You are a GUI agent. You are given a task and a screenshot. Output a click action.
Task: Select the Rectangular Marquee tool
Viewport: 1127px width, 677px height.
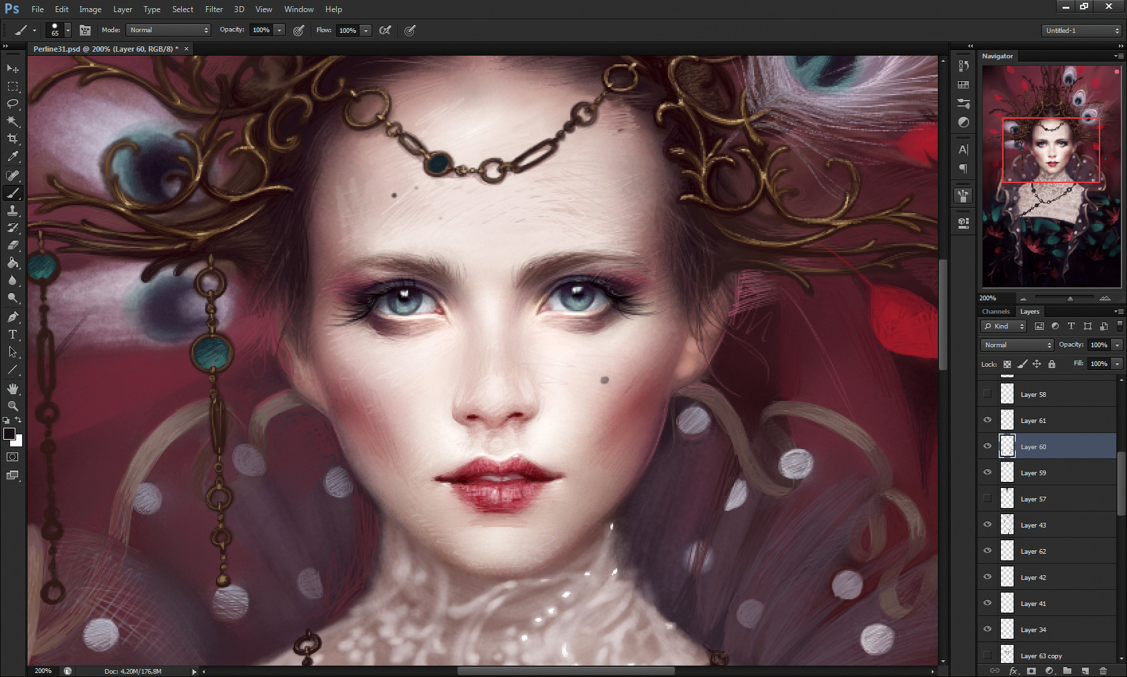pos(13,86)
